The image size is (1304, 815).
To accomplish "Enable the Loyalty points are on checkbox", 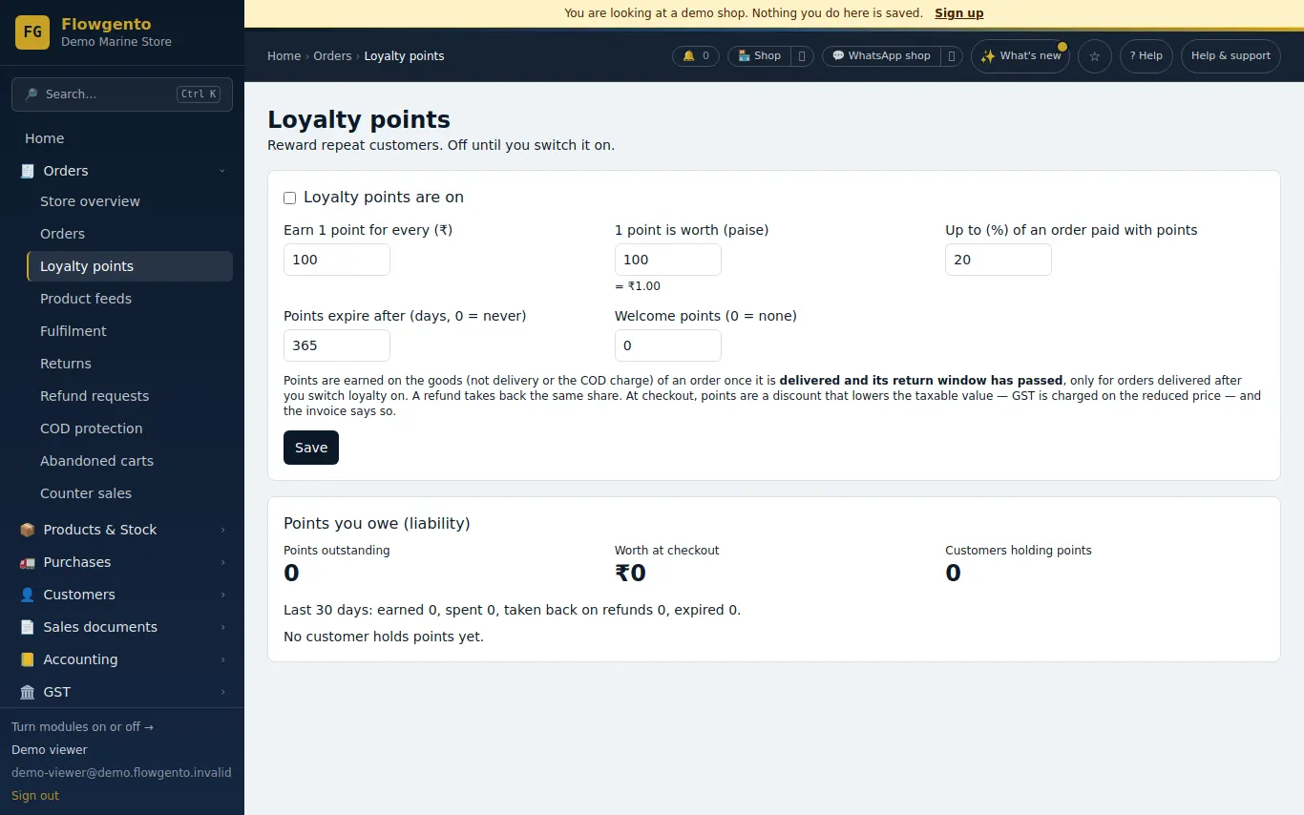I will point(289,198).
